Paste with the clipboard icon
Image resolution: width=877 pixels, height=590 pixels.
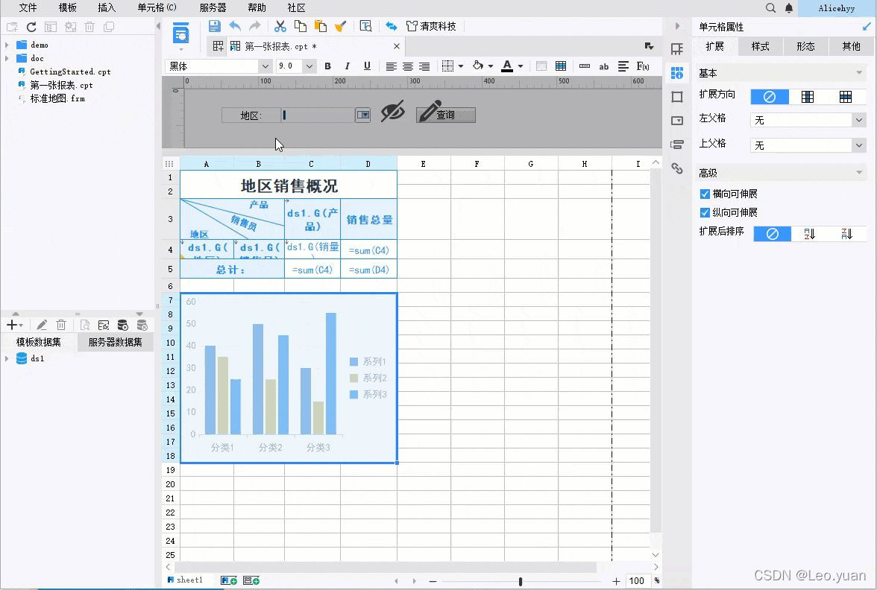pyautogui.click(x=321, y=25)
